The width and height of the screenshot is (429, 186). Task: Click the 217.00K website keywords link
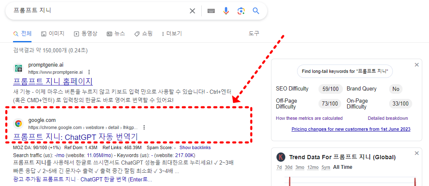coord(185,155)
